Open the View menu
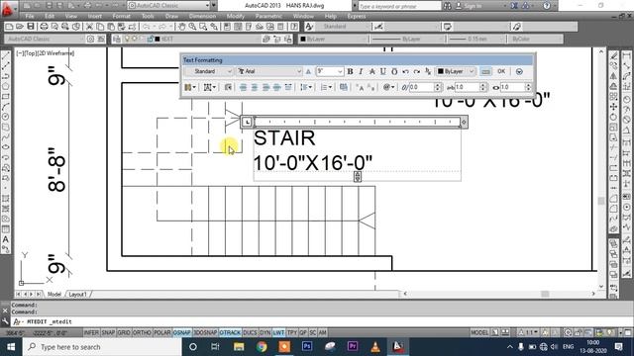The width and height of the screenshot is (634, 356). click(x=70, y=16)
